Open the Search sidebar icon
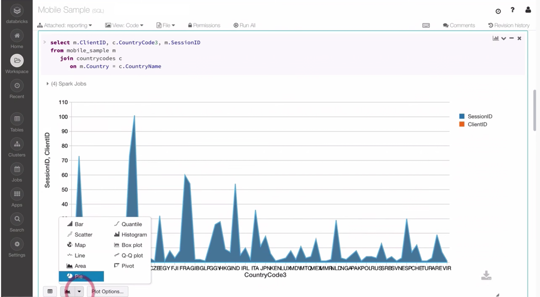 click(17, 219)
